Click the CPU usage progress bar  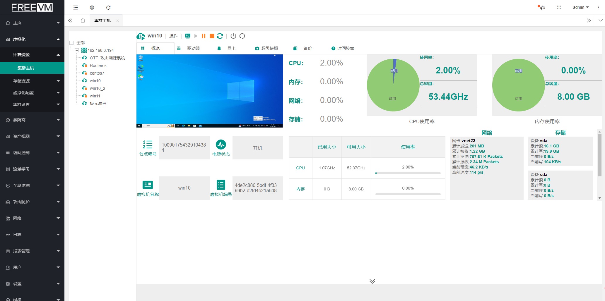pos(408,173)
